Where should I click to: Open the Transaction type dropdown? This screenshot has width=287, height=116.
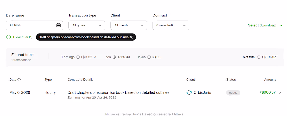87,25
